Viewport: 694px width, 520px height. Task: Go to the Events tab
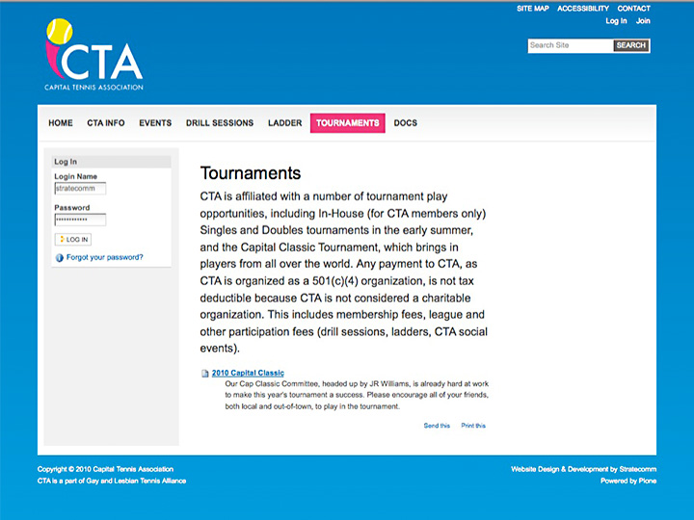[155, 123]
